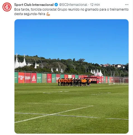Open the @SCInternacional handle link
This screenshot has width=133, height=135.
[x=73, y=5]
